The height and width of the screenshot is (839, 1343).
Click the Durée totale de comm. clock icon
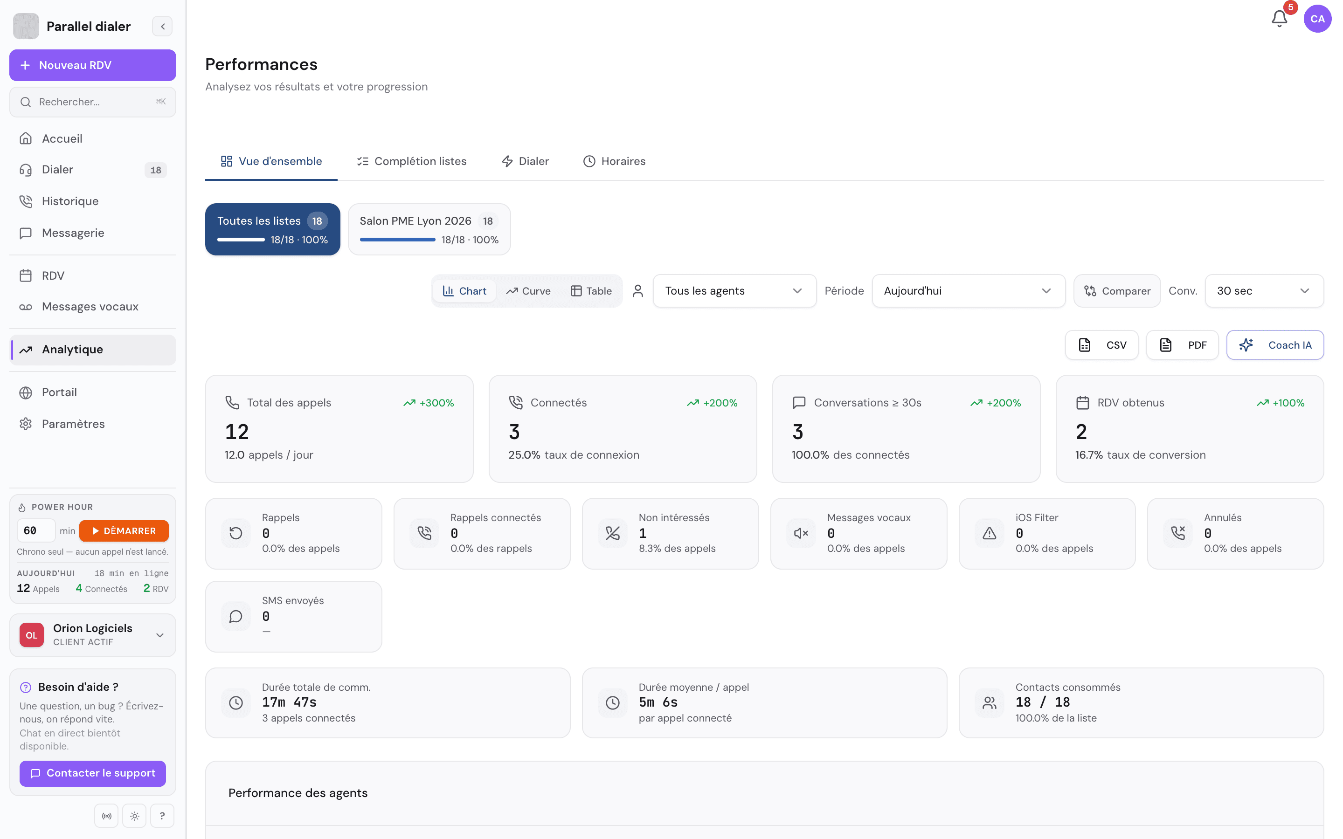236,703
